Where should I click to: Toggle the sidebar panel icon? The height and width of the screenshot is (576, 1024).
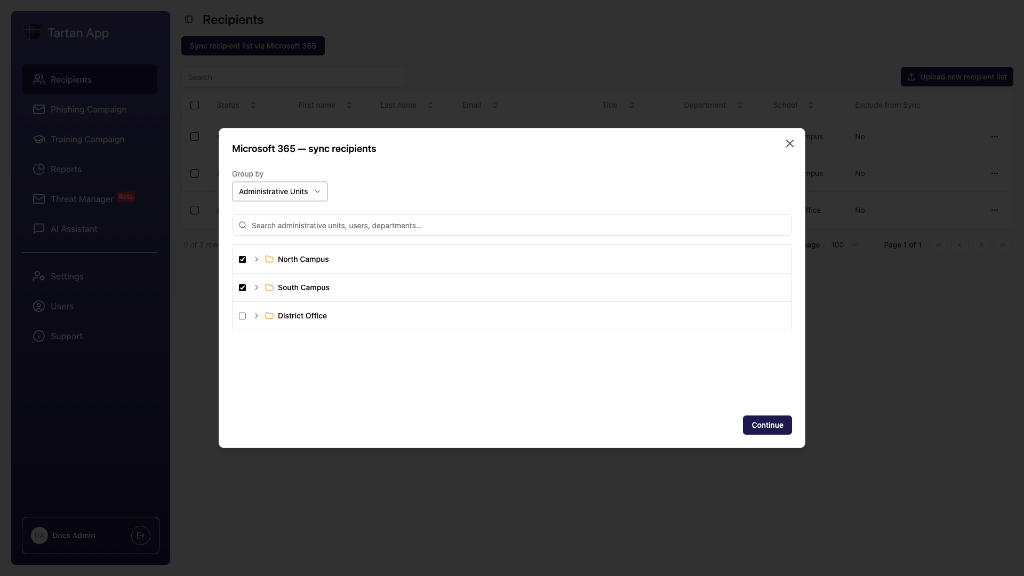(189, 19)
